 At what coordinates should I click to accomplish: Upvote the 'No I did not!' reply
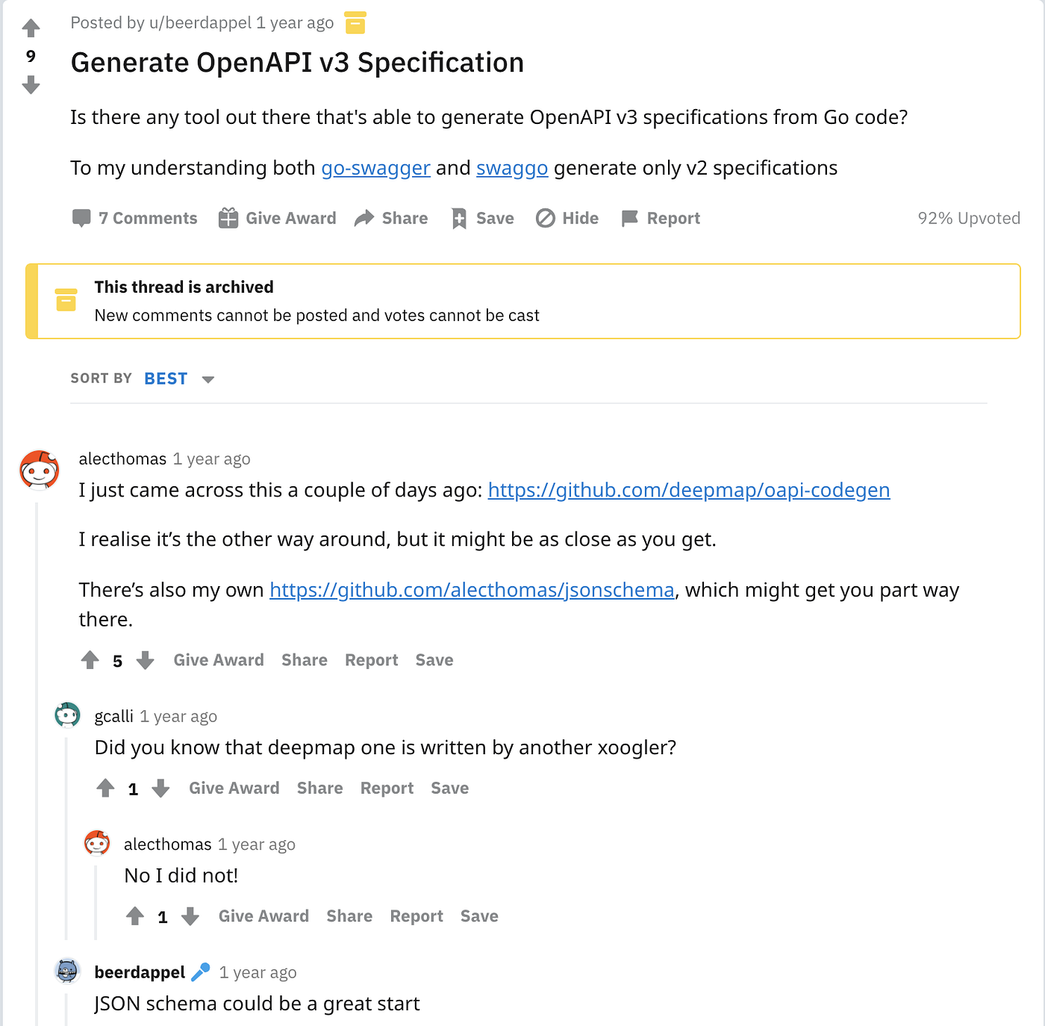pyautogui.click(x=135, y=915)
